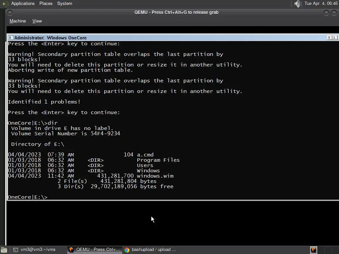Click the volume serial number 54F4-9234
The image size is (339, 254).
pyautogui.click(x=105, y=134)
